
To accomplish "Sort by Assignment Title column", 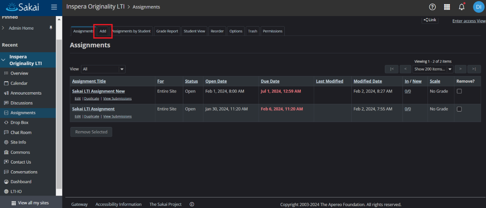I will coord(89,81).
